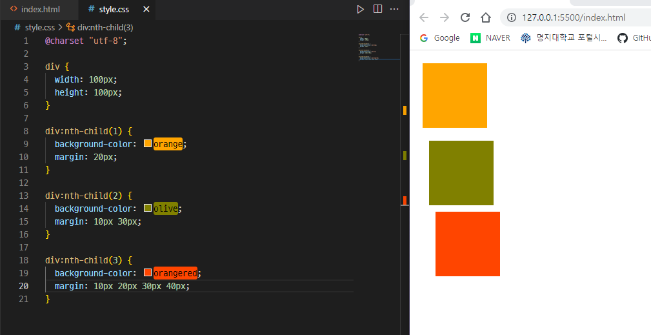Image resolution: width=651 pixels, height=335 pixels.
Task: Run the file with the play icon
Action: tap(361, 9)
